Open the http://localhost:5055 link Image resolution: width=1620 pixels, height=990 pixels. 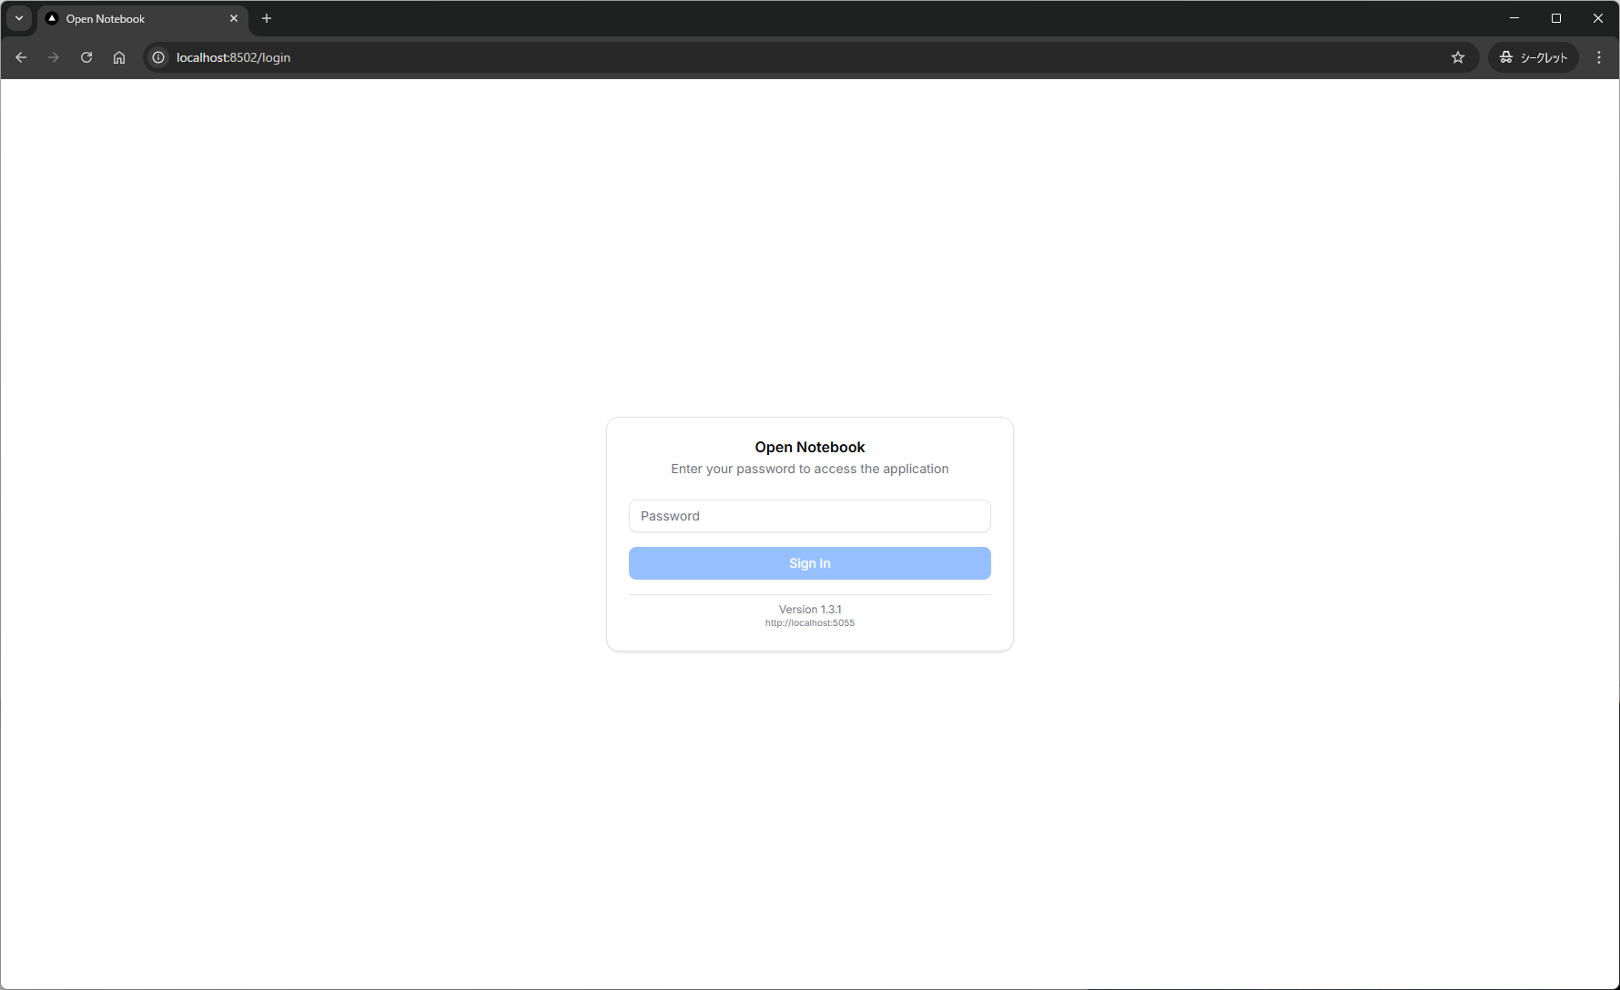point(809,622)
